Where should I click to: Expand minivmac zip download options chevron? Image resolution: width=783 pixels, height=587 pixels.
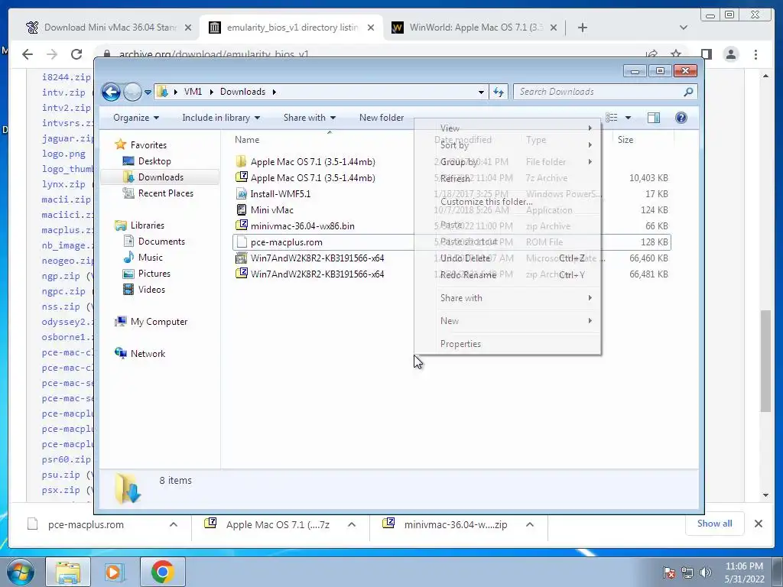(530, 524)
